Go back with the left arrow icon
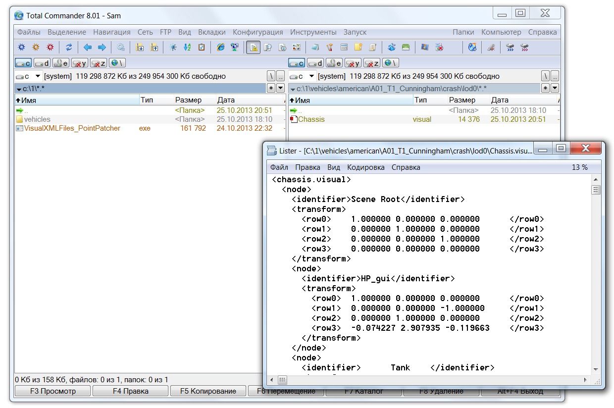 (x=88, y=48)
